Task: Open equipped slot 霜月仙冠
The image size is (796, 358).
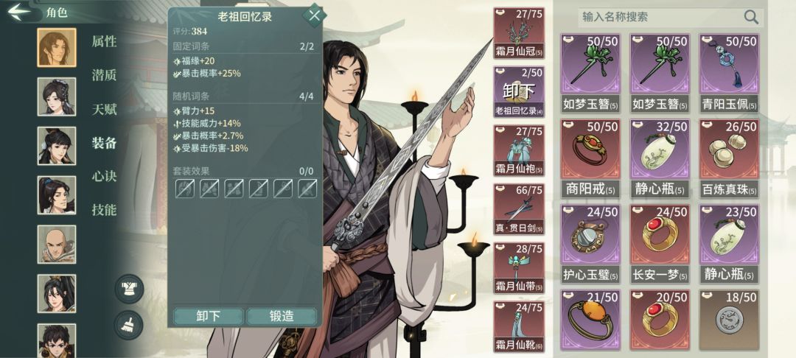Action: [x=519, y=33]
